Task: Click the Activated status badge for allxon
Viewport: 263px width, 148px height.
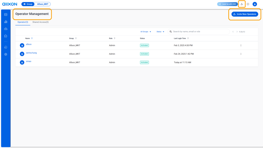Action: [144, 45]
